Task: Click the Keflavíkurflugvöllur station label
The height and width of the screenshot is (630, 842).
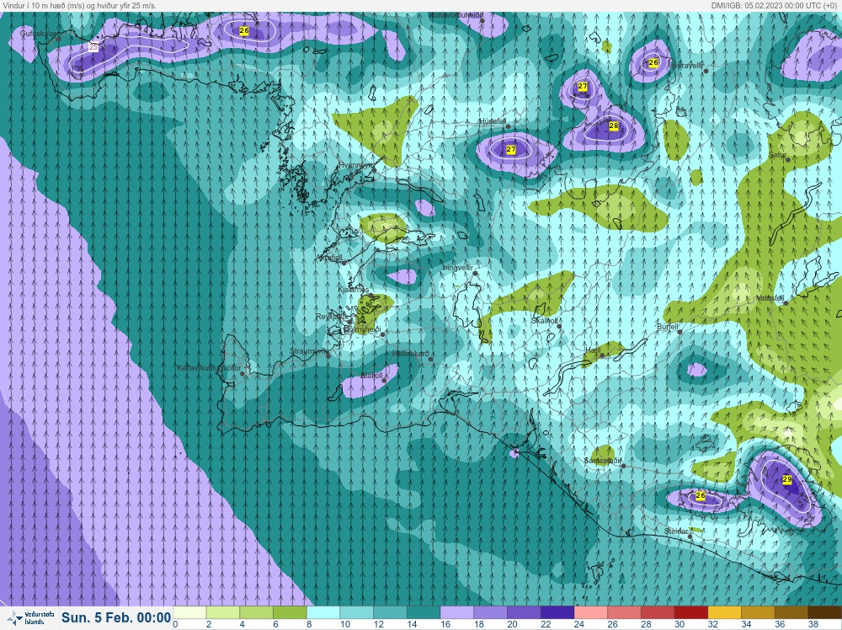Action: 209,368
